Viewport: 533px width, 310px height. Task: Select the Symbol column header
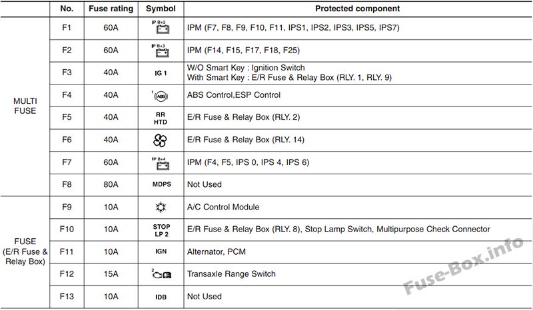point(161,9)
